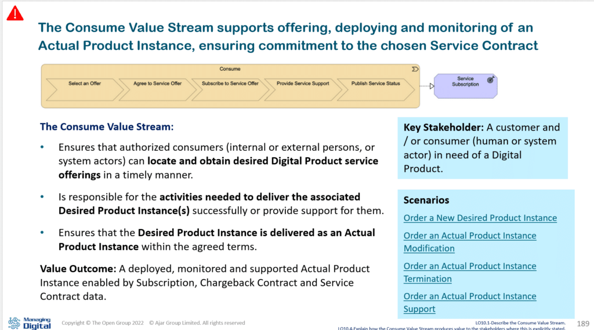Click the 'LO10.1-Describe the Consume Value Stream' footnote

pos(520,323)
